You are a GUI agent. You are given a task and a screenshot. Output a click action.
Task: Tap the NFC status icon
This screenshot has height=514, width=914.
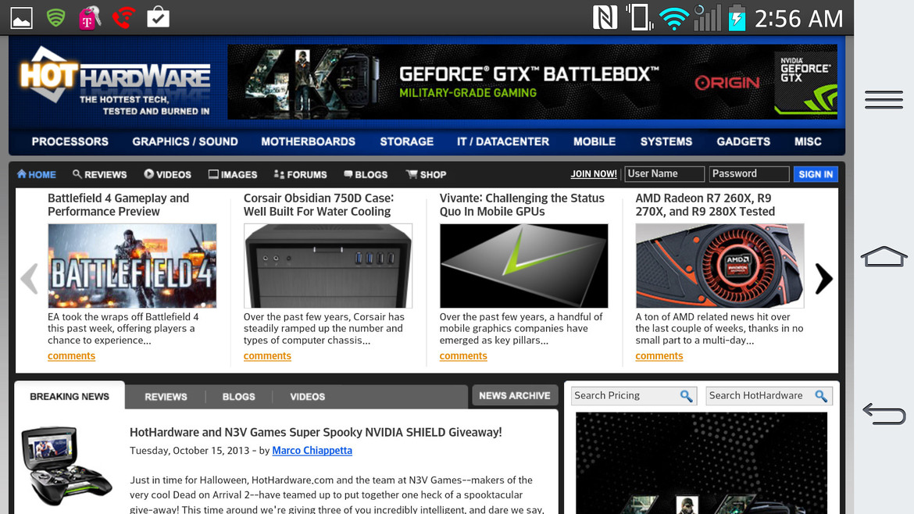(605, 17)
